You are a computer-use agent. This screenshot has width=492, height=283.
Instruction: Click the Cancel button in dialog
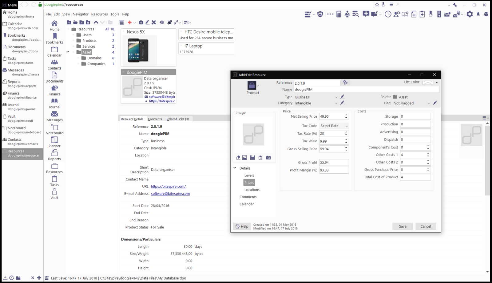(426, 226)
